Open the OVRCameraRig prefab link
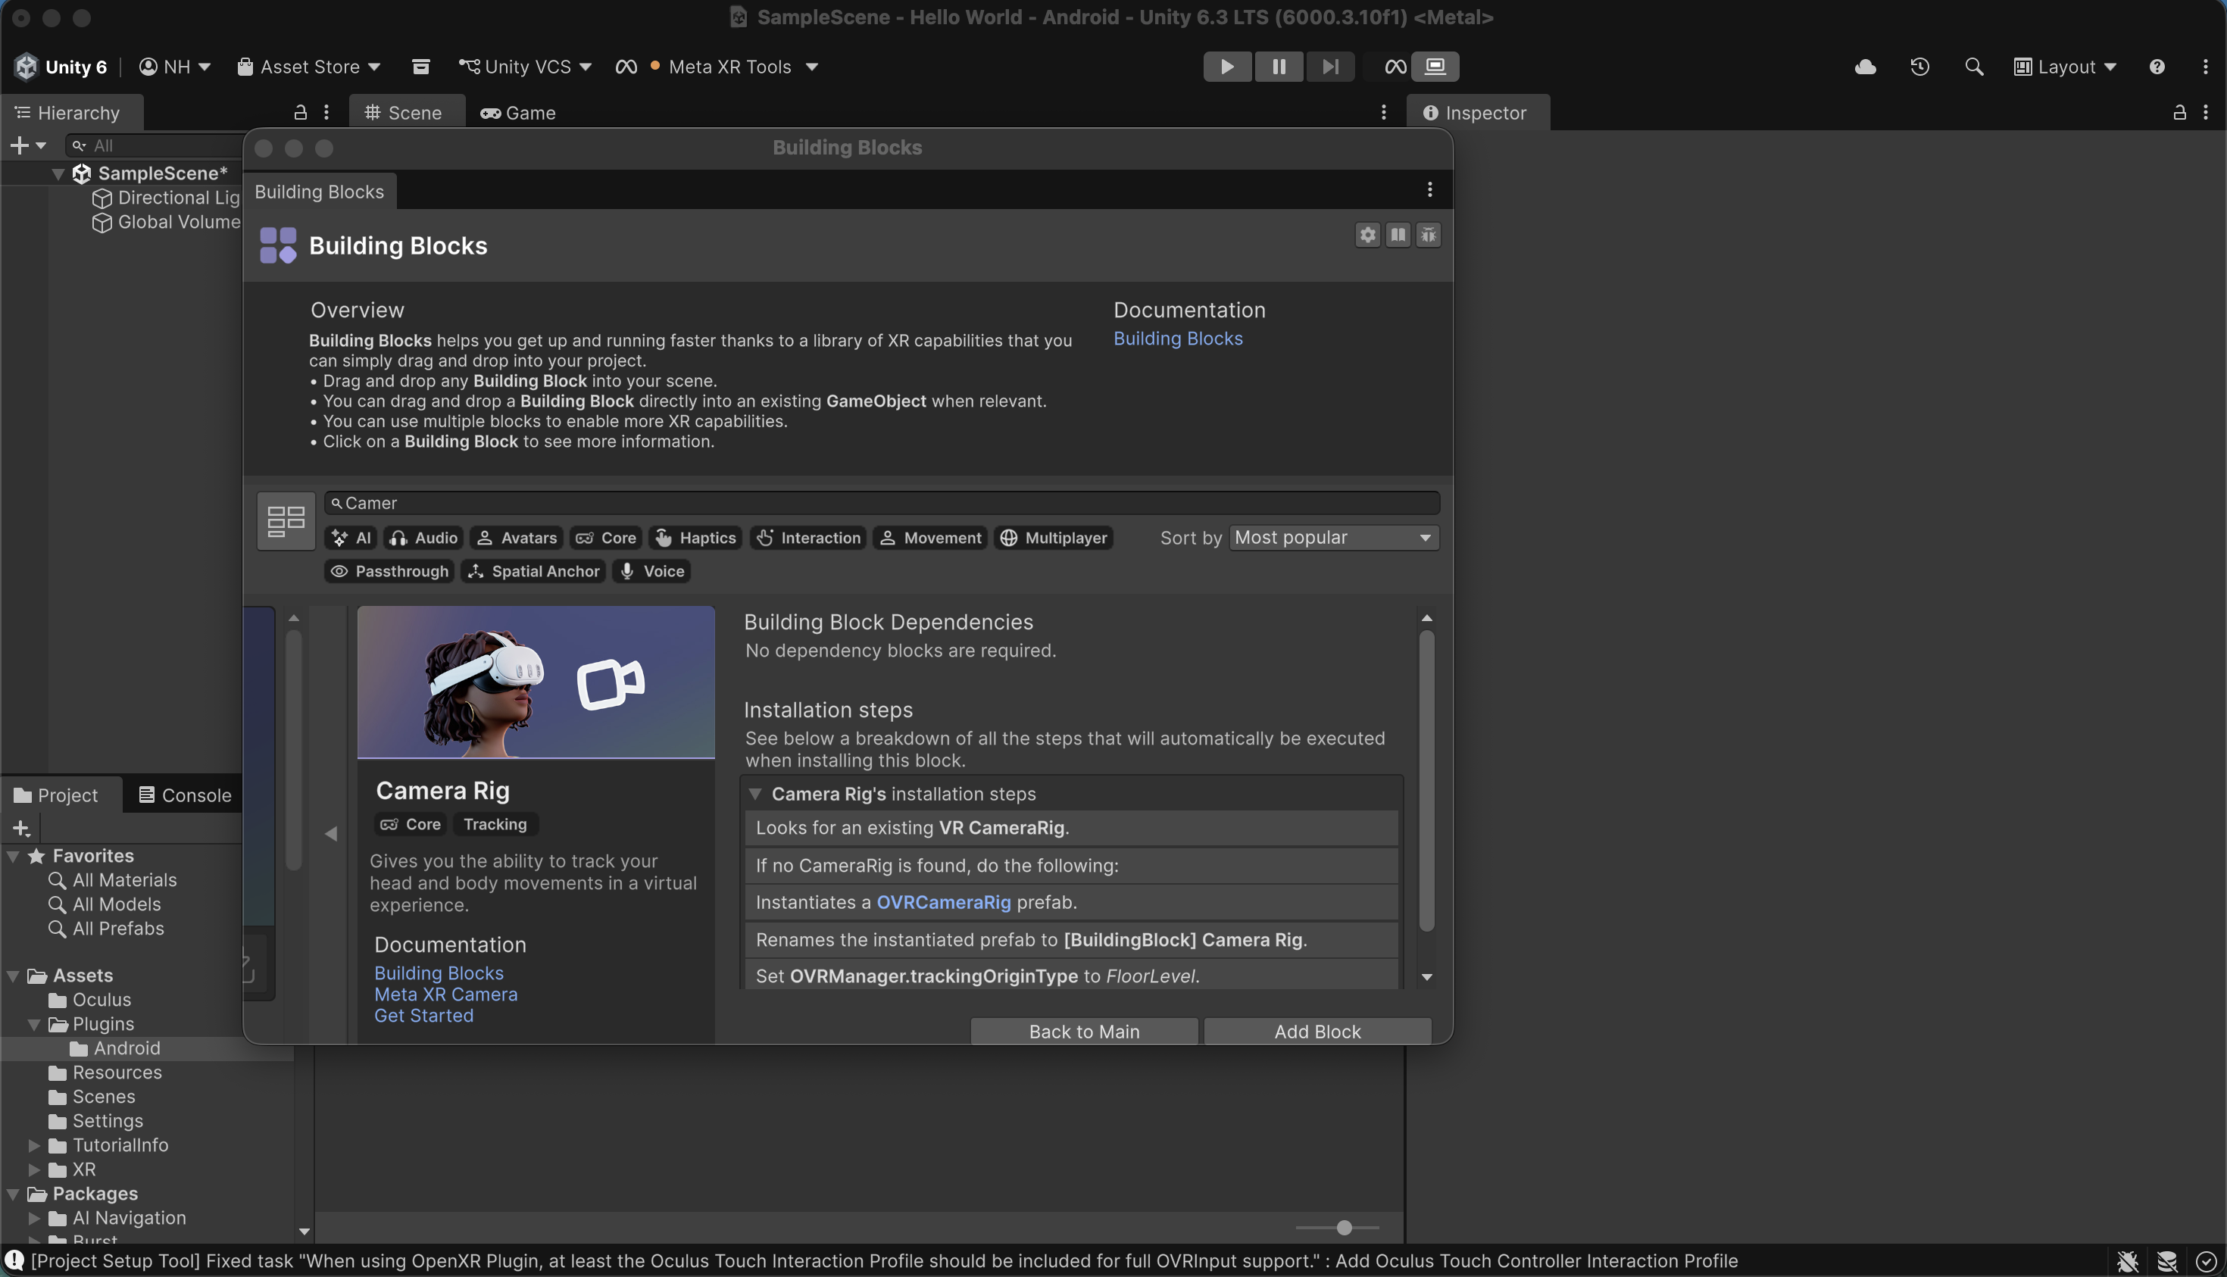Viewport: 2227px width, 1277px height. pyautogui.click(x=944, y=903)
